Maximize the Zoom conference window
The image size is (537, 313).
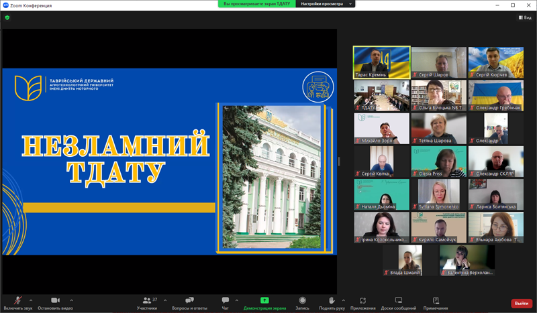(x=513, y=5)
